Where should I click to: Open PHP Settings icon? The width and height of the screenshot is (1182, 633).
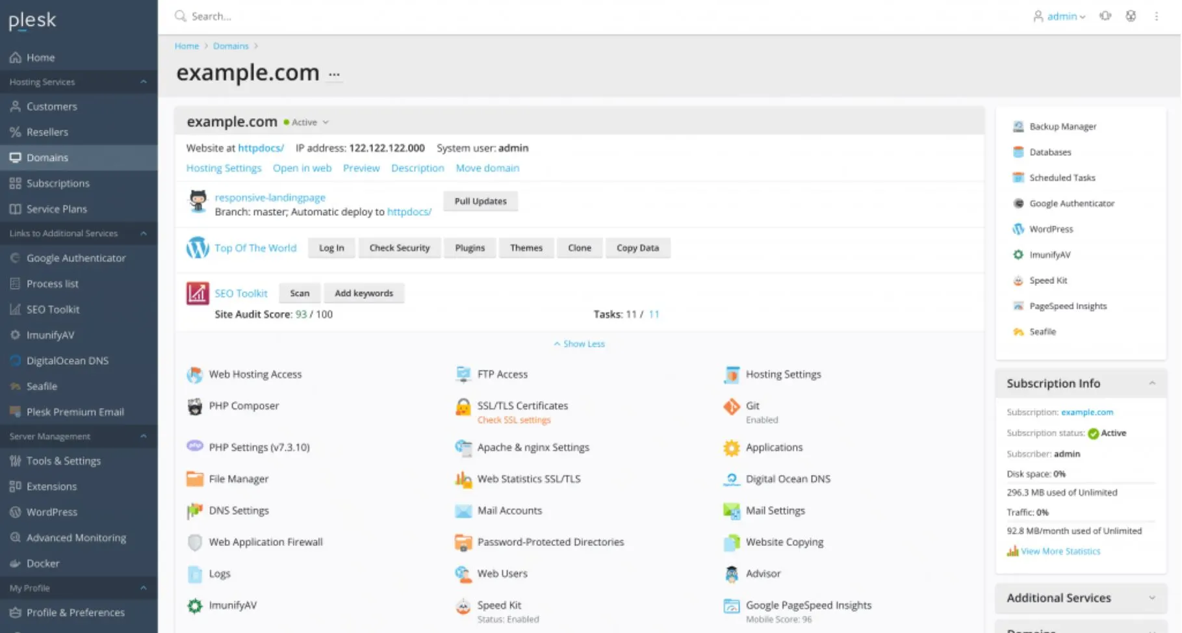(194, 446)
